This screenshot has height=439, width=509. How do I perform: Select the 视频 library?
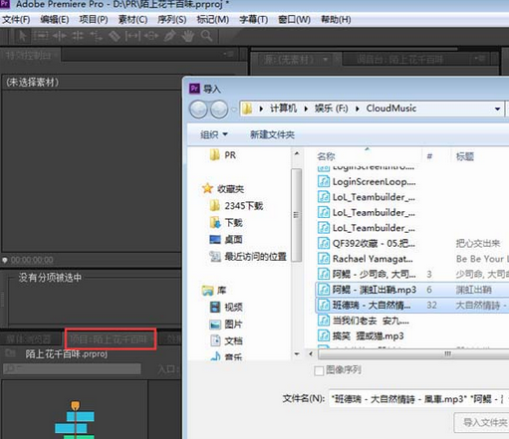point(226,307)
